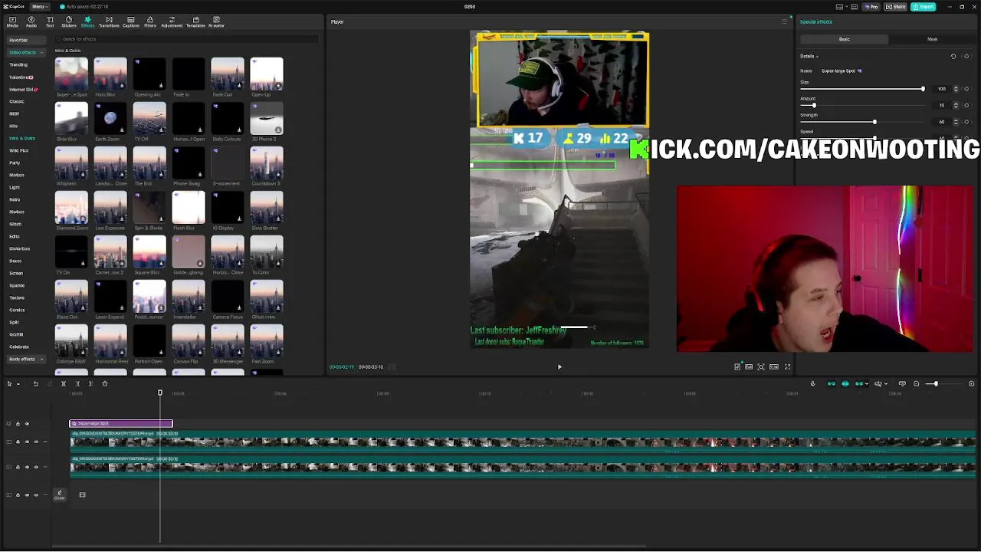Switch to the Basic tab
981x552 pixels.
844,39
